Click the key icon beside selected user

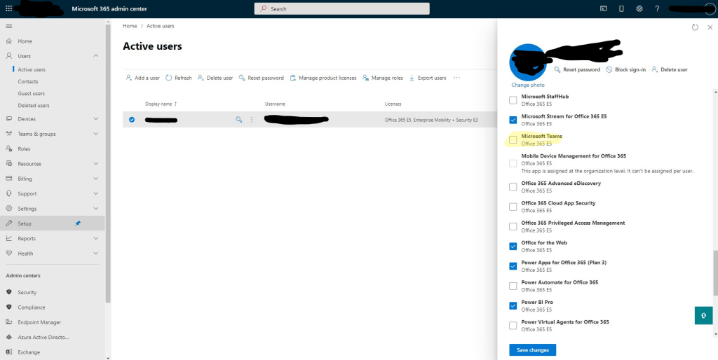click(x=239, y=120)
